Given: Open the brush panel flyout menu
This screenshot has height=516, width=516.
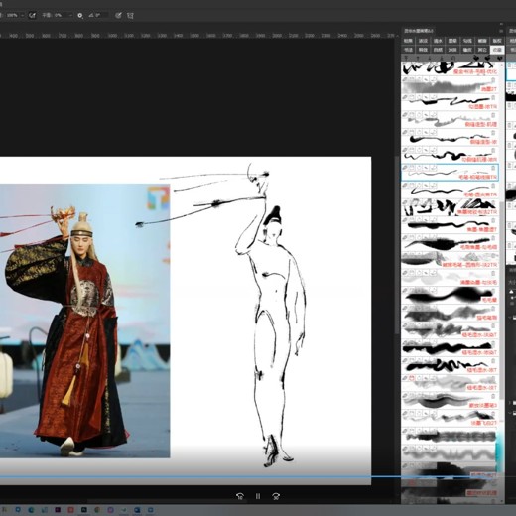Looking at the screenshot, I should [x=501, y=31].
